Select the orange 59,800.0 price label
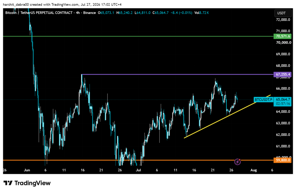The width and height of the screenshot is (296, 192). 282,160
